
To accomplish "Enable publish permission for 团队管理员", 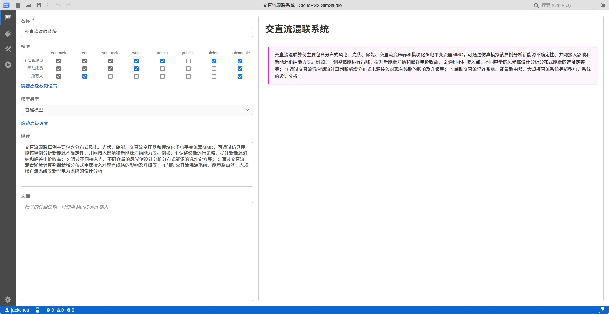I will pyautogui.click(x=188, y=61).
